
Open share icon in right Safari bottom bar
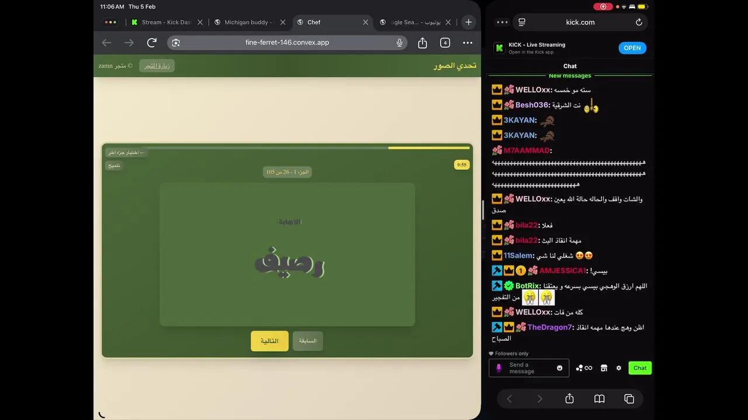[x=569, y=398]
